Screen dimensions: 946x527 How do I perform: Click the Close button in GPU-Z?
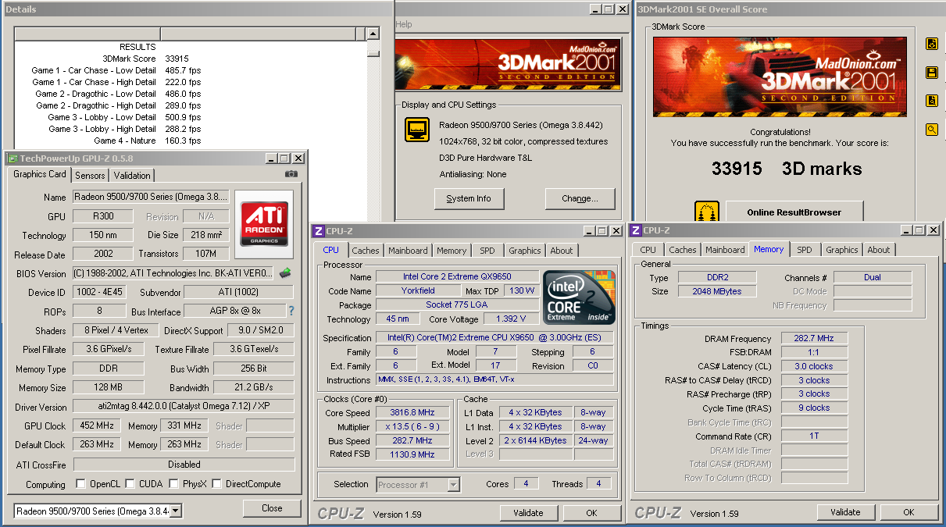tap(272, 508)
